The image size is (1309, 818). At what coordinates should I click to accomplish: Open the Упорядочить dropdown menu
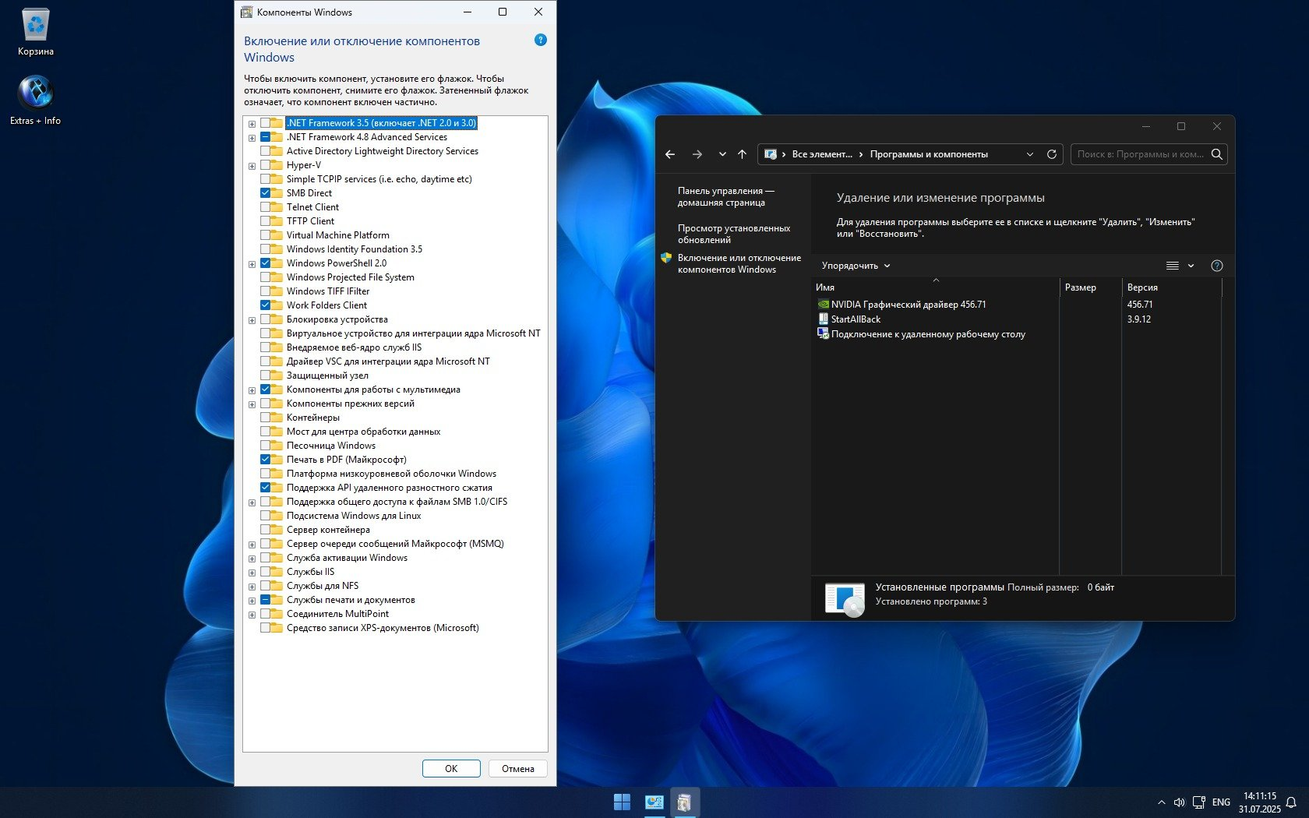click(856, 266)
